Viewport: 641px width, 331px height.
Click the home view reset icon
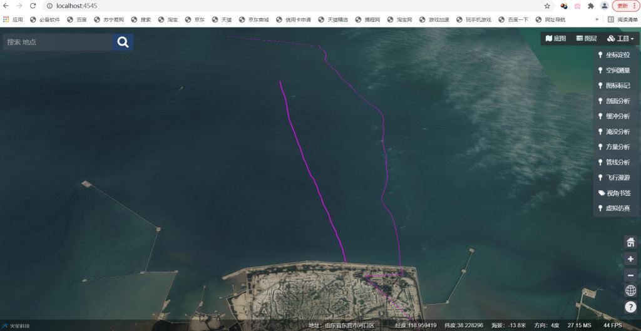[631, 242]
